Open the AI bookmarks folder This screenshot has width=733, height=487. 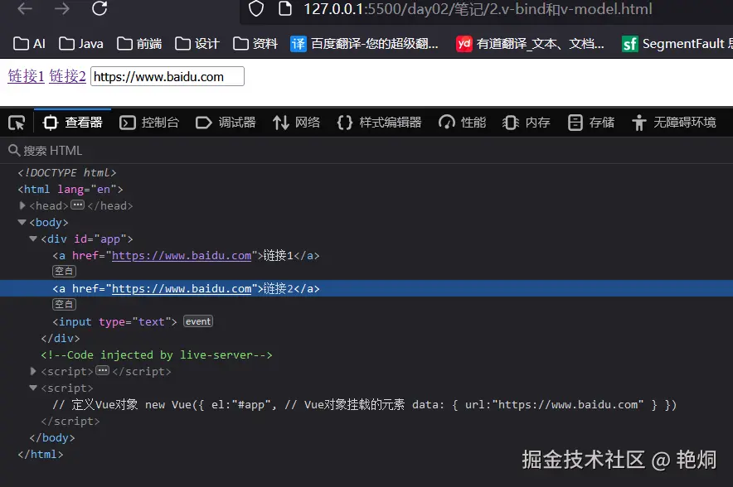(29, 44)
